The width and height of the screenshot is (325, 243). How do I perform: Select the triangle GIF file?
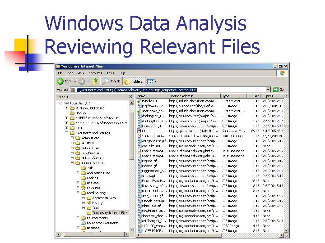point(152,201)
